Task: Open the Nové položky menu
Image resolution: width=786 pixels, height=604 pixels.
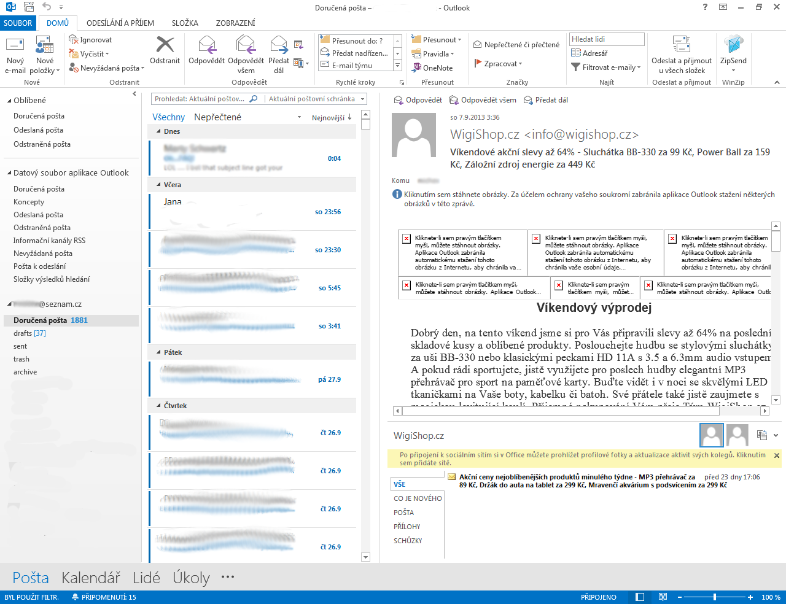Action: pos(45,55)
